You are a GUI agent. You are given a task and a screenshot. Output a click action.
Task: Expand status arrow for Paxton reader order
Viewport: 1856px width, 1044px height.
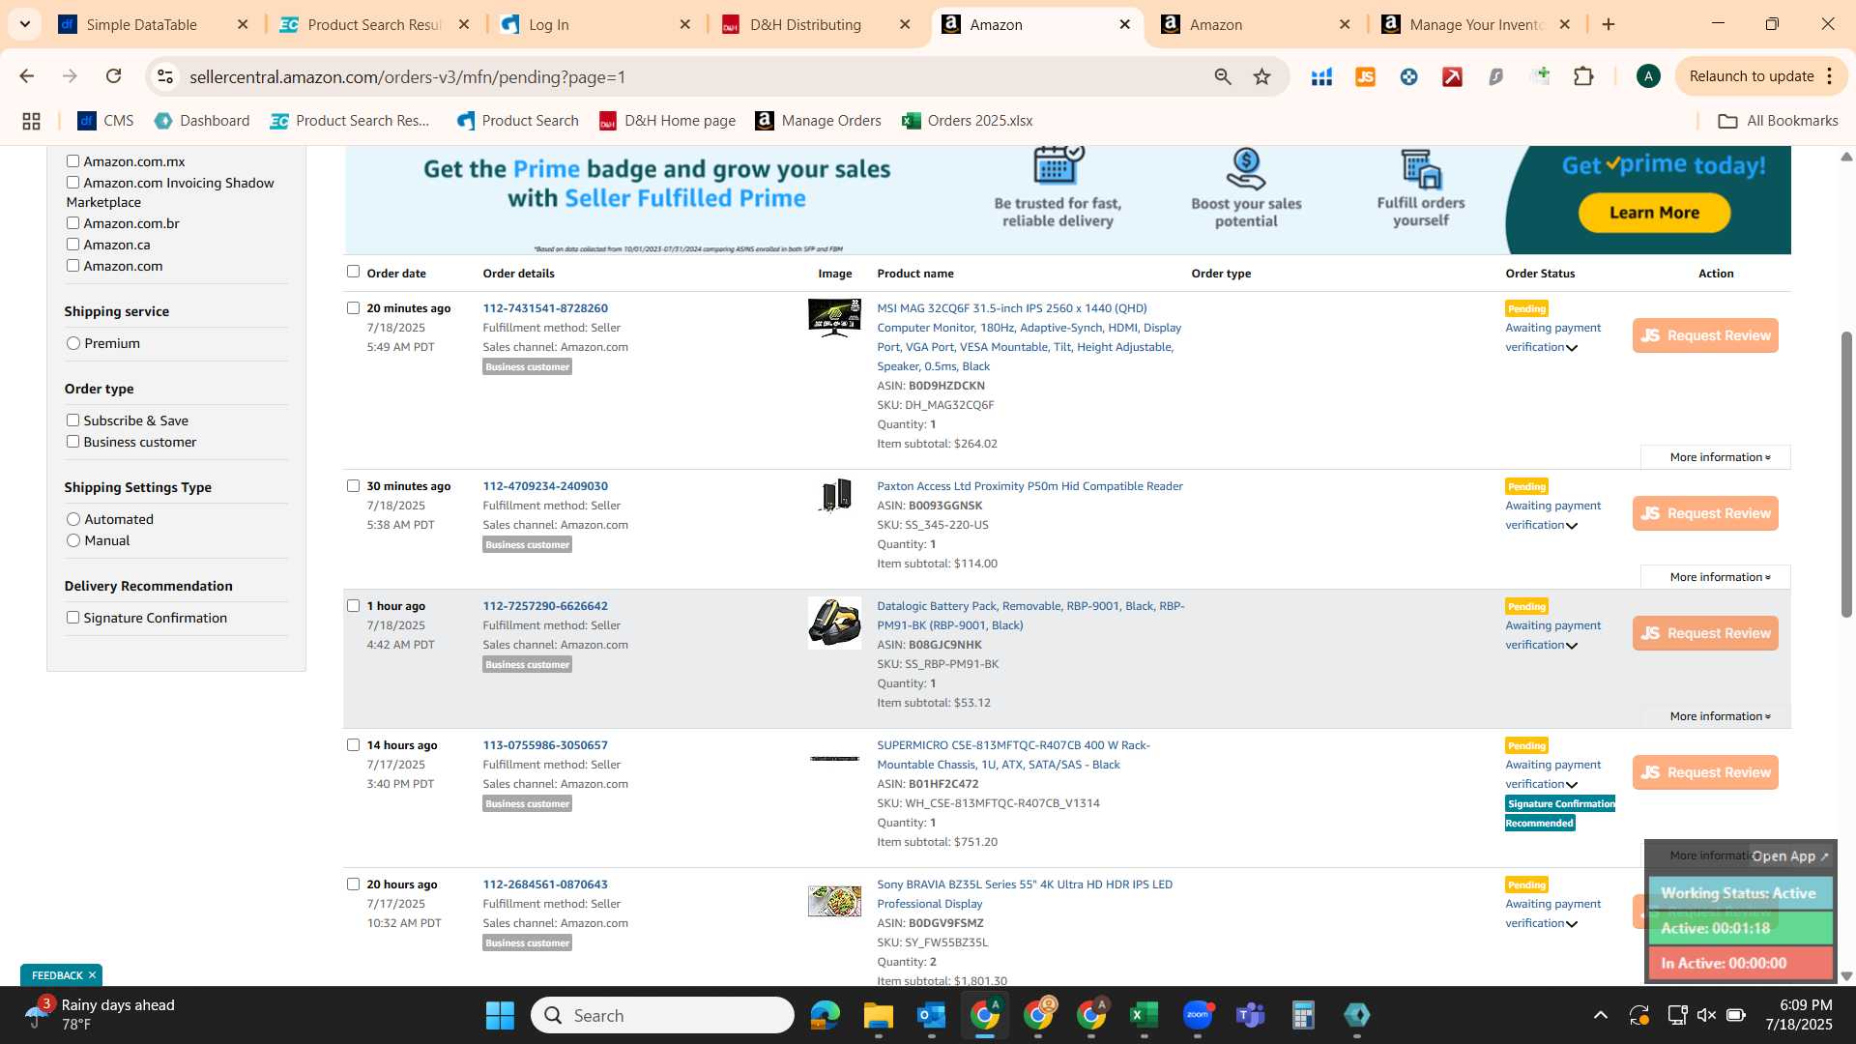click(x=1572, y=526)
